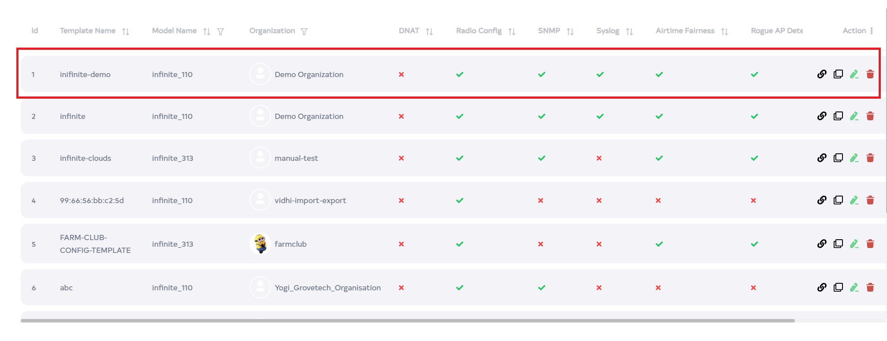This screenshot has width=887, height=341.
Task: Click the FARM-CLUB-CONFIG-TEMPLATE name
Action: point(95,244)
